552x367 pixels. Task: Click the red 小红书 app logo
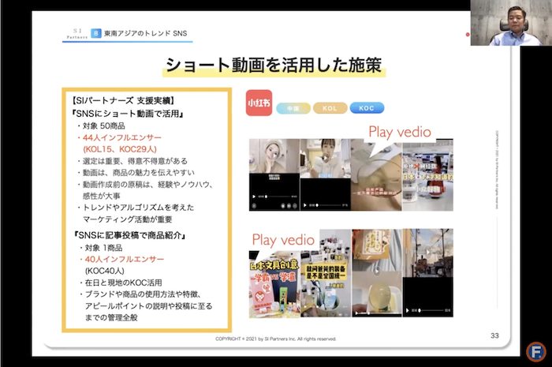(259, 103)
